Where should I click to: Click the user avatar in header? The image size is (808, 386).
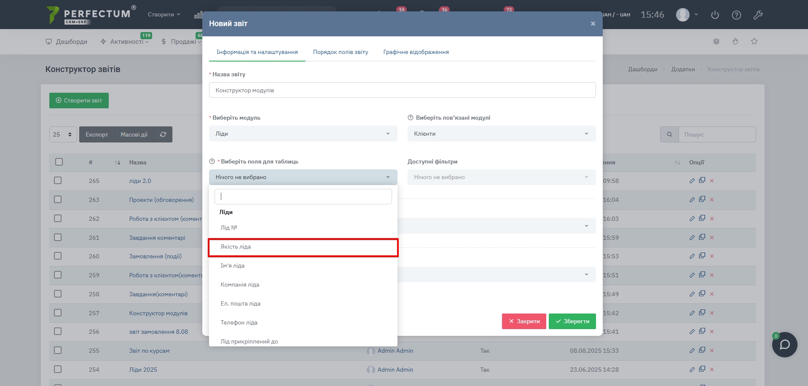click(683, 15)
